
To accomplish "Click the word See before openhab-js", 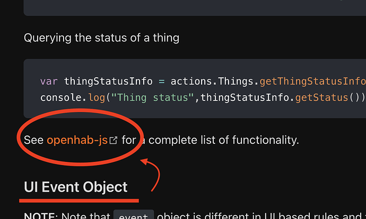I will (x=33, y=140).
